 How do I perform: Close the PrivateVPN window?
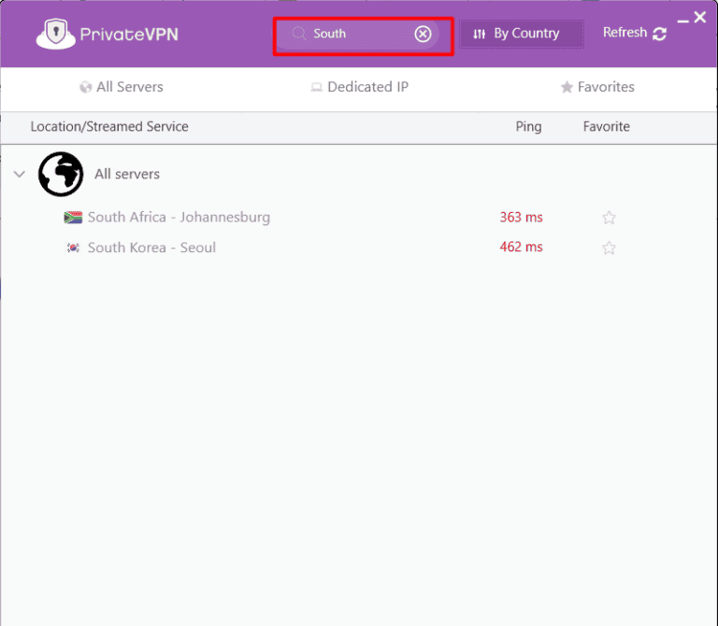699,18
